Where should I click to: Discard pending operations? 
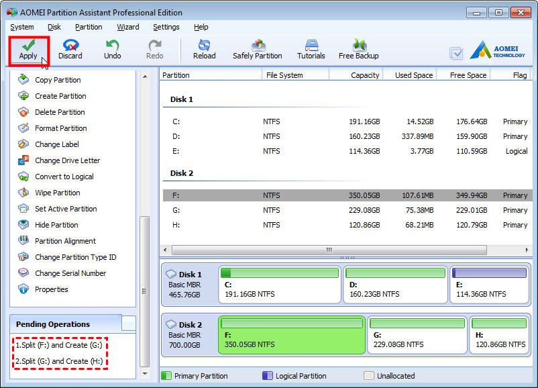click(x=70, y=50)
